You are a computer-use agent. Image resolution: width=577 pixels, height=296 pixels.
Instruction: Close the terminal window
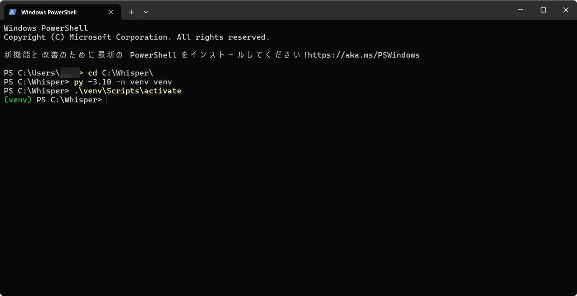click(x=566, y=10)
